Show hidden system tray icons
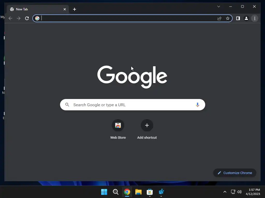 coord(225,192)
